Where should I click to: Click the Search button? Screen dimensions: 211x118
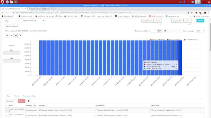point(200,21)
